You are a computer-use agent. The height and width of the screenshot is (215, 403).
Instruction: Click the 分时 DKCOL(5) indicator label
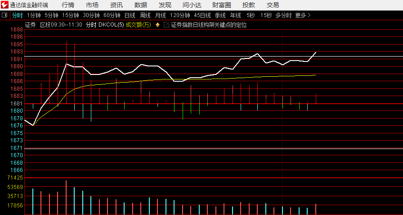click(x=105, y=25)
